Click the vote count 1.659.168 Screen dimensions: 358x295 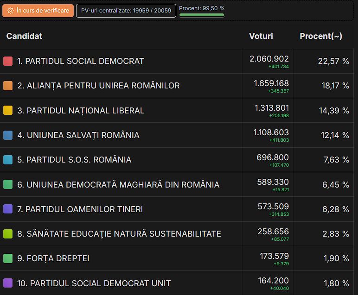click(271, 83)
